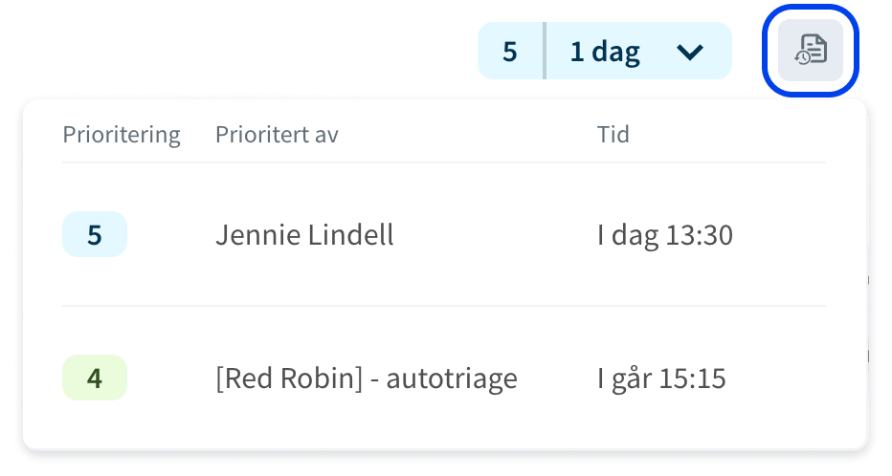Click the dag text in priority selector
Screen dimensions: 892x476
point(616,53)
